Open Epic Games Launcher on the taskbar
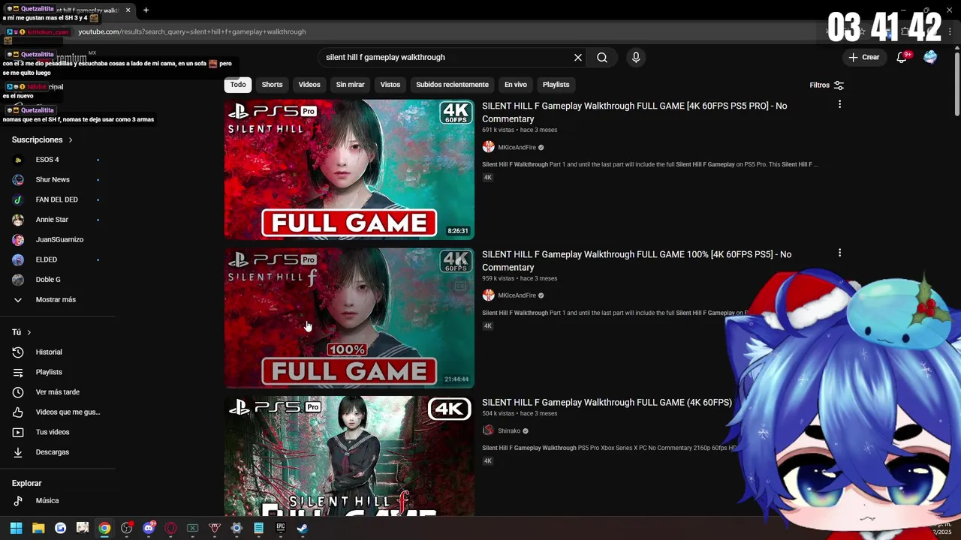The height and width of the screenshot is (540, 961). [281, 528]
